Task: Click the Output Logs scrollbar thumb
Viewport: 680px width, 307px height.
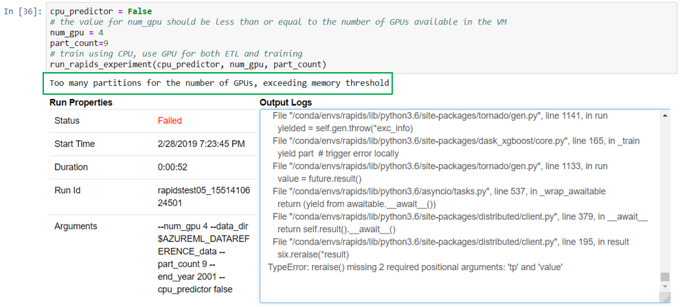Action: coord(664,277)
